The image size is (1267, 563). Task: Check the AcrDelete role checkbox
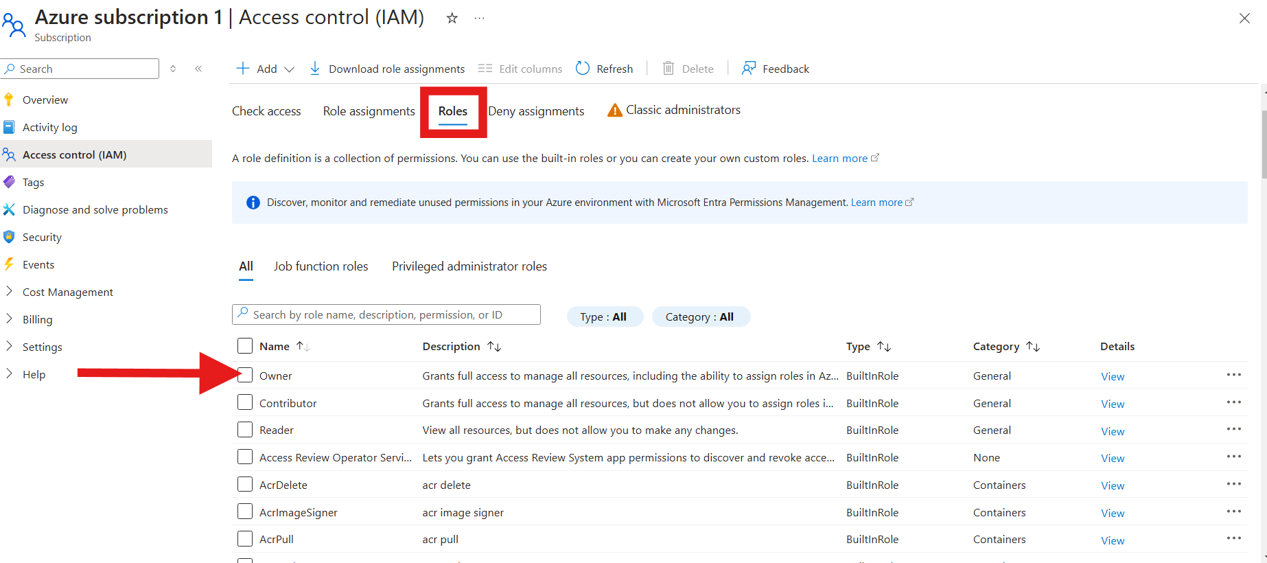pos(245,484)
